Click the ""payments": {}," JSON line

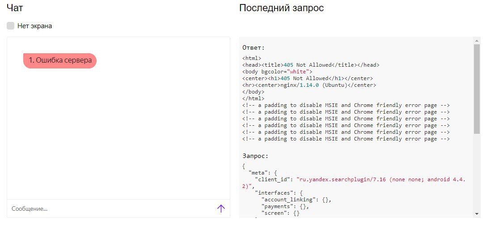[x=285, y=206]
